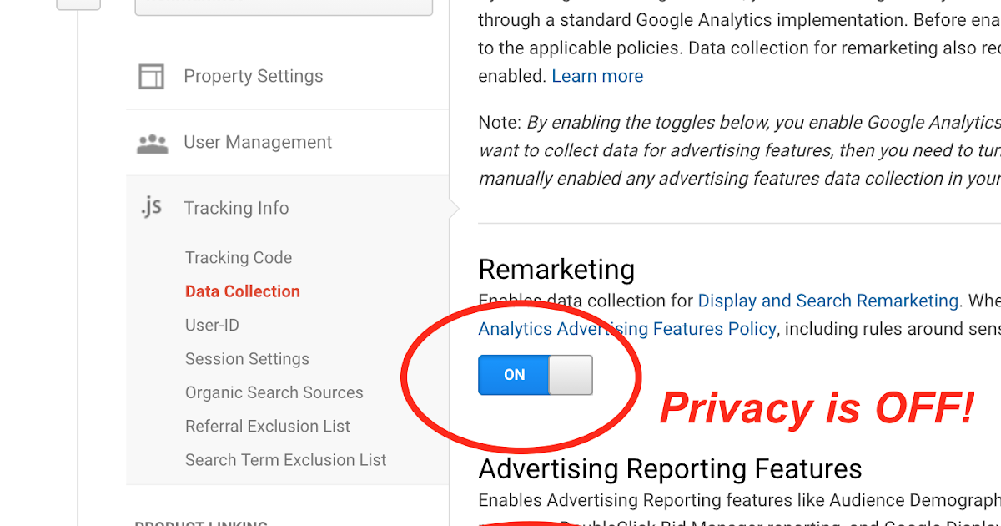
Task: Open the Search Term Exclusion List
Action: pos(285,459)
